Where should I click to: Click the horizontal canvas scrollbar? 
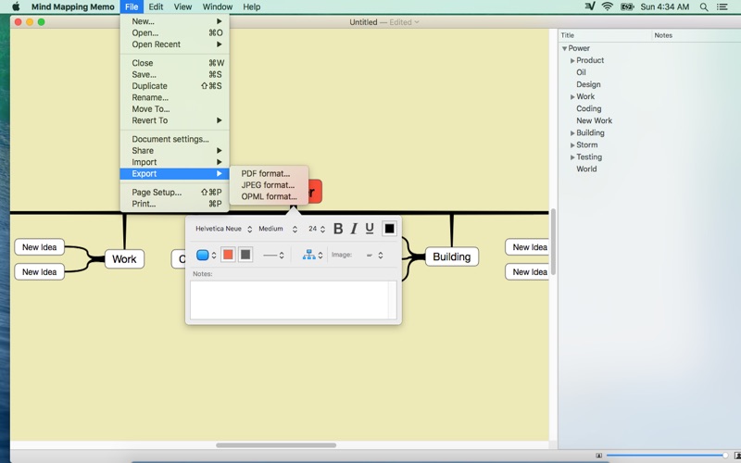coord(276,445)
